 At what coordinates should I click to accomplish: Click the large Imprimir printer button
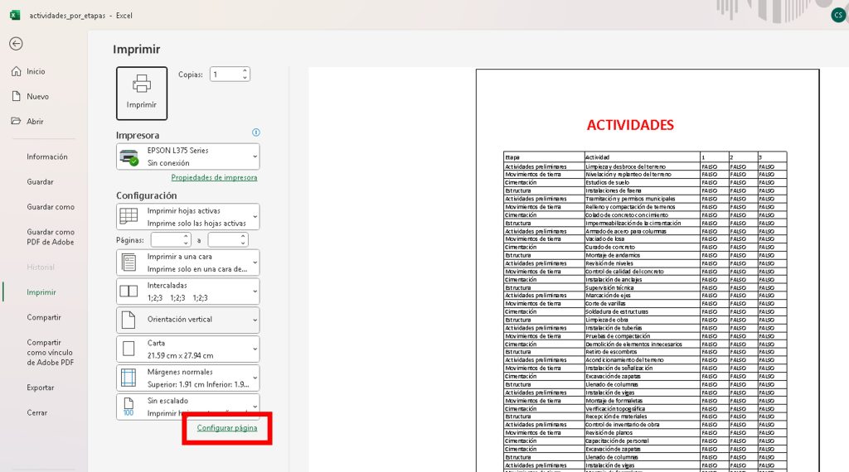[142, 94]
